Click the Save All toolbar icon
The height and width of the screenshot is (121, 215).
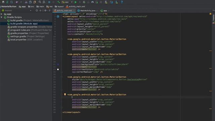coord(3,2)
